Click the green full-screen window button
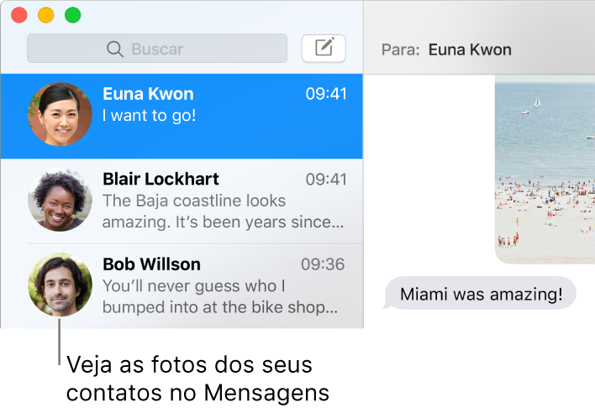Screen dimensions: 595x413 tap(73, 15)
